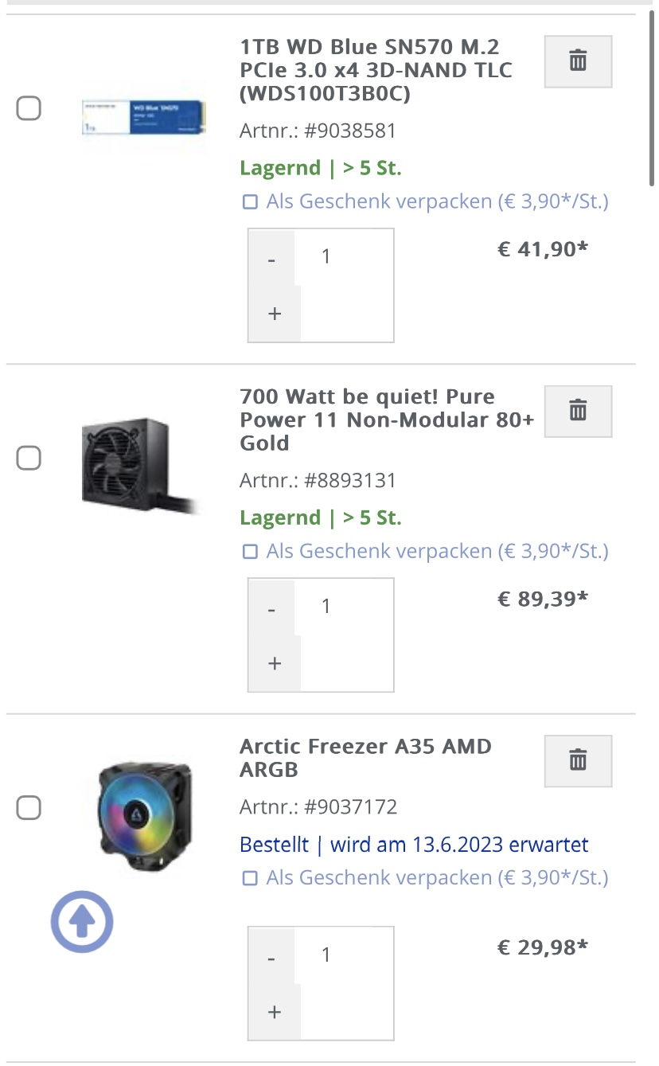Image resolution: width=659 pixels, height=1066 pixels.
Task: Increase quantity of WD Blue SN570
Action: pyautogui.click(x=275, y=314)
